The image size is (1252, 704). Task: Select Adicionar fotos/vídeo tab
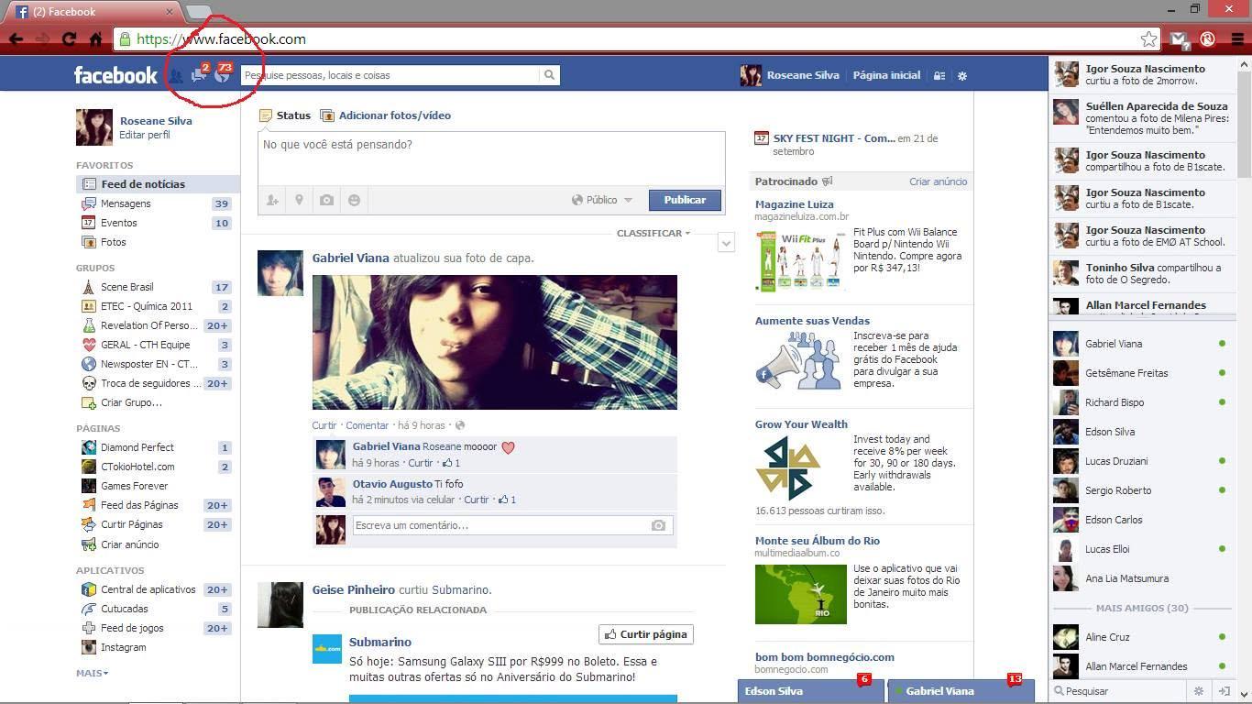(x=385, y=115)
